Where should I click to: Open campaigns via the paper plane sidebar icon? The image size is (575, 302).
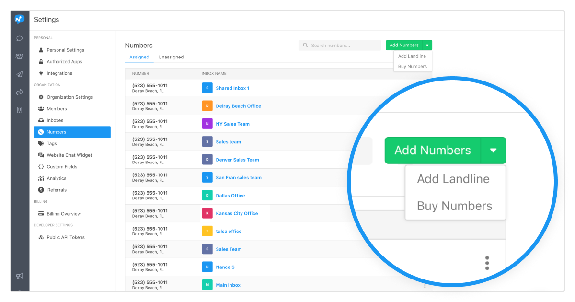20,74
